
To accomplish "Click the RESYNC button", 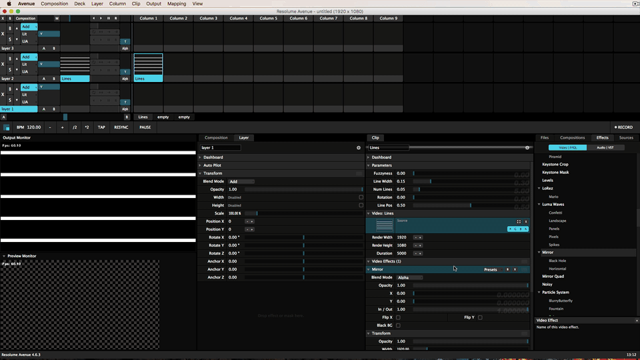I will (x=121, y=127).
